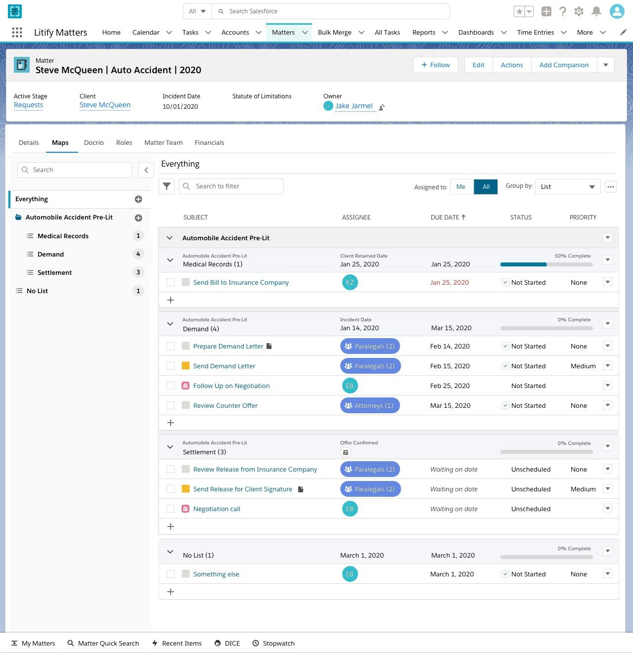This screenshot has height=653, width=633.
Task: Open the search scope All dropdown
Action: pos(197,11)
